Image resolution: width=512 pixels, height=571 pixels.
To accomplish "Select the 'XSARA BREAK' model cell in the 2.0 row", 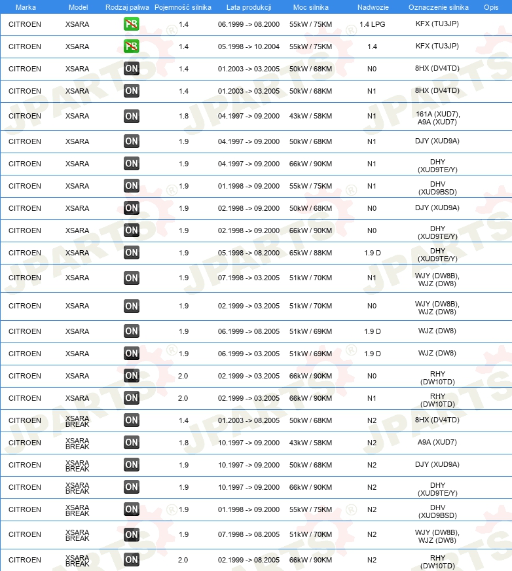I will tap(77, 561).
